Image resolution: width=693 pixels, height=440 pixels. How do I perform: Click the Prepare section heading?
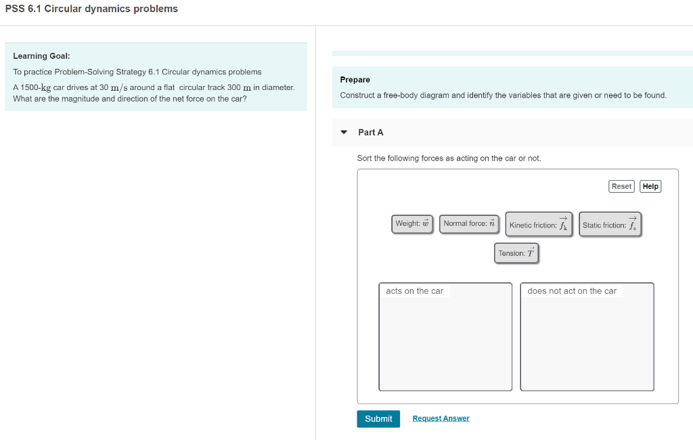[x=353, y=79]
